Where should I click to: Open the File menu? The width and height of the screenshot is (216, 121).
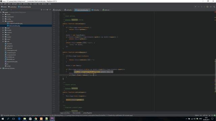tap(2, 4)
